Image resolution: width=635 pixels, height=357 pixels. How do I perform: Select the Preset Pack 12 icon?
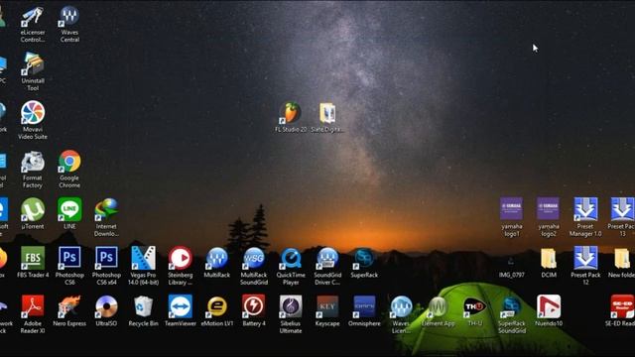[x=585, y=258]
